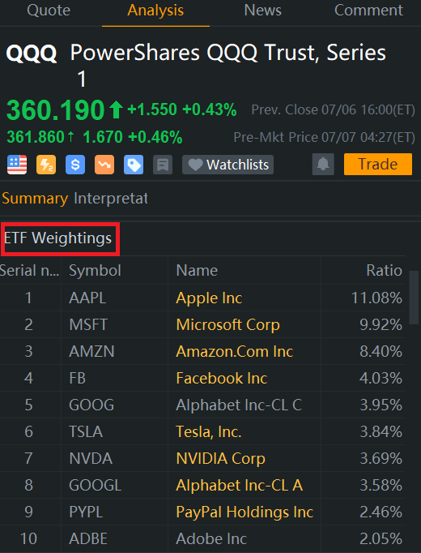This screenshot has height=553, width=421.
Task: Open the Comment tab
Action: click(368, 11)
